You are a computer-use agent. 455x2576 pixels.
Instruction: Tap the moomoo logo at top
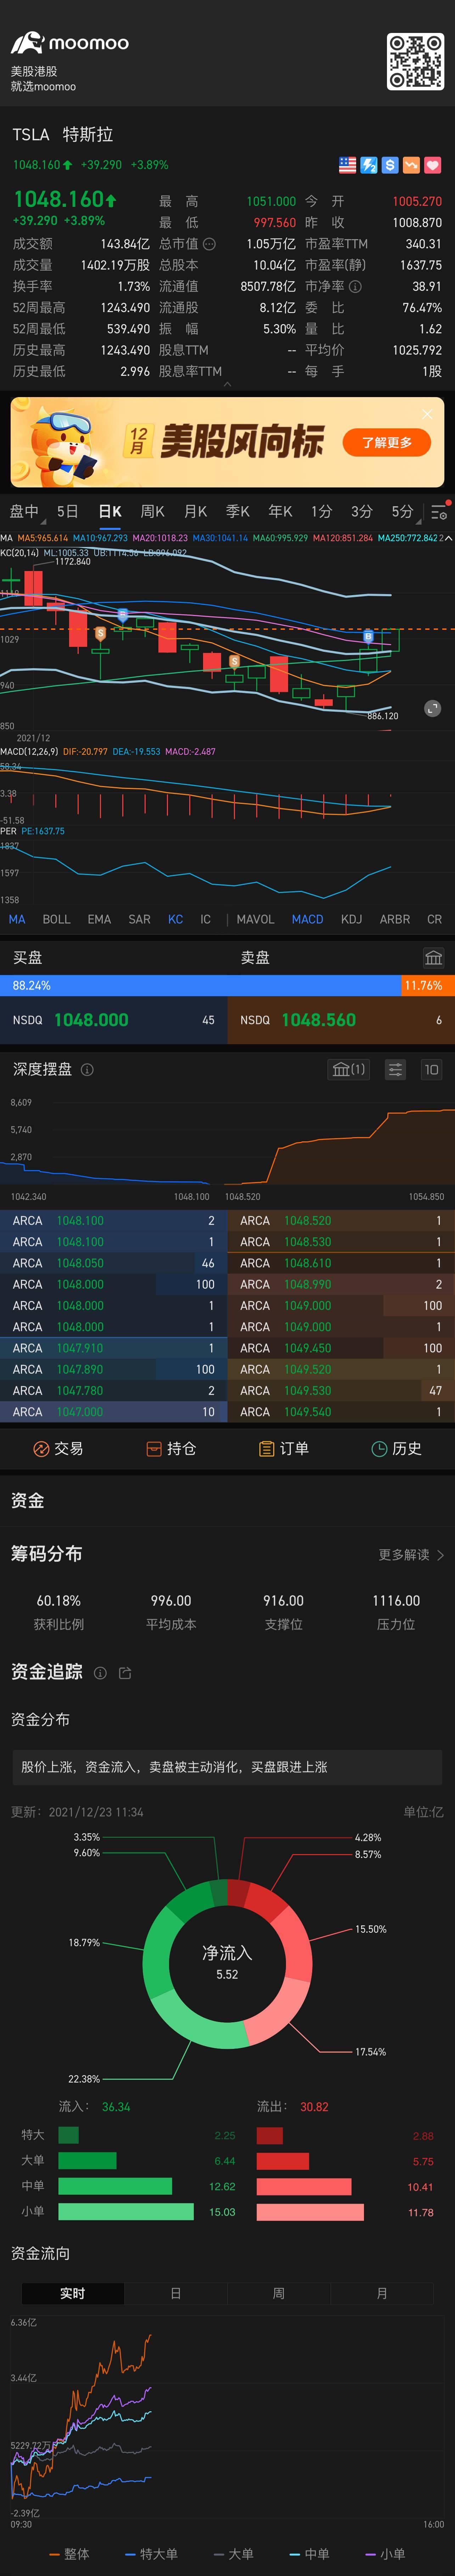coord(70,43)
